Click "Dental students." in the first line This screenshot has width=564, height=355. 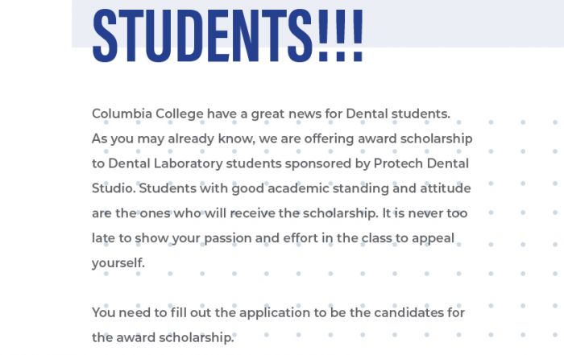(398, 114)
